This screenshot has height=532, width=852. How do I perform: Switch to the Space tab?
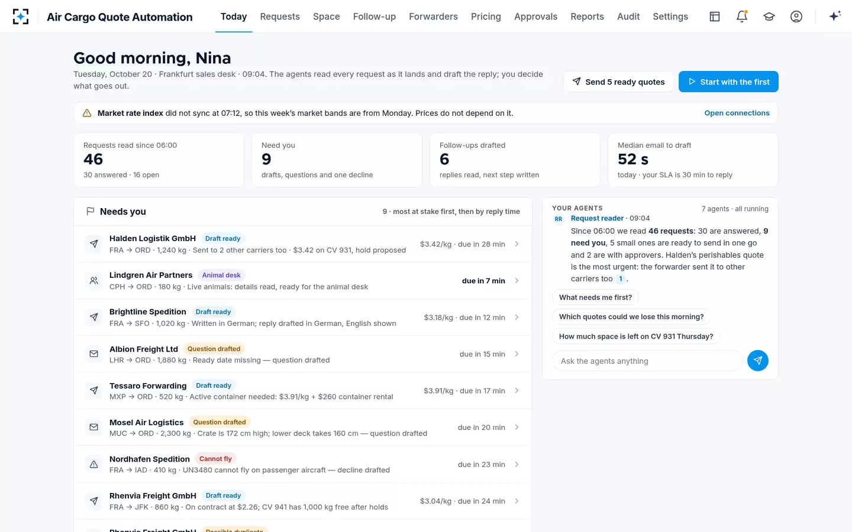pyautogui.click(x=327, y=17)
